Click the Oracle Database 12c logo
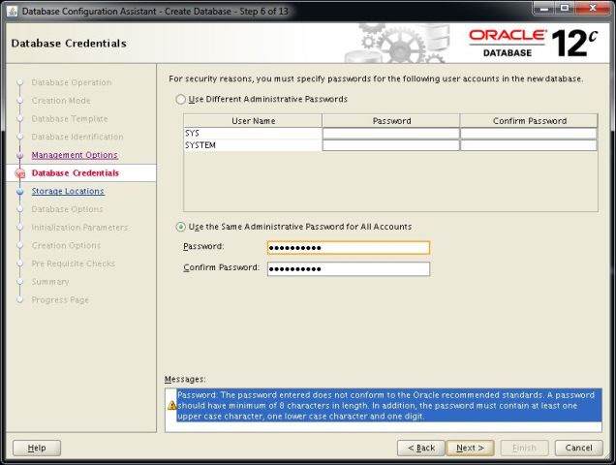616x465 pixels. click(x=533, y=44)
